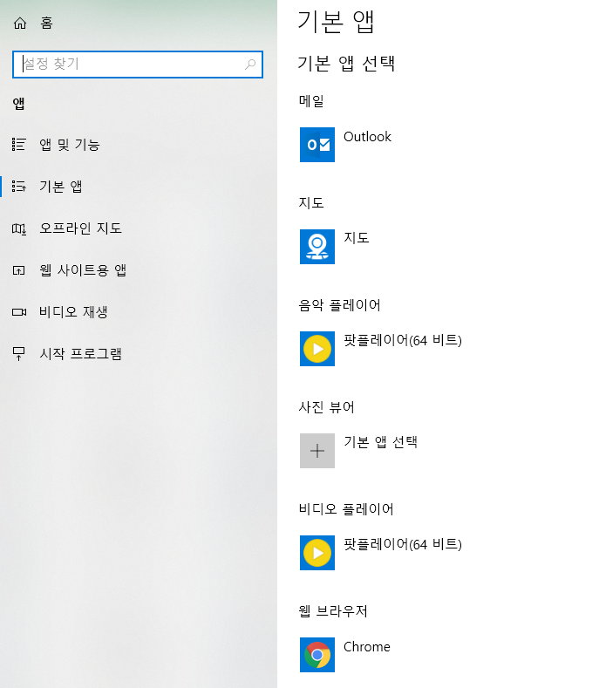This screenshot has height=688, width=599.
Task: Open 시작 프로그램 settings
Action: [80, 354]
